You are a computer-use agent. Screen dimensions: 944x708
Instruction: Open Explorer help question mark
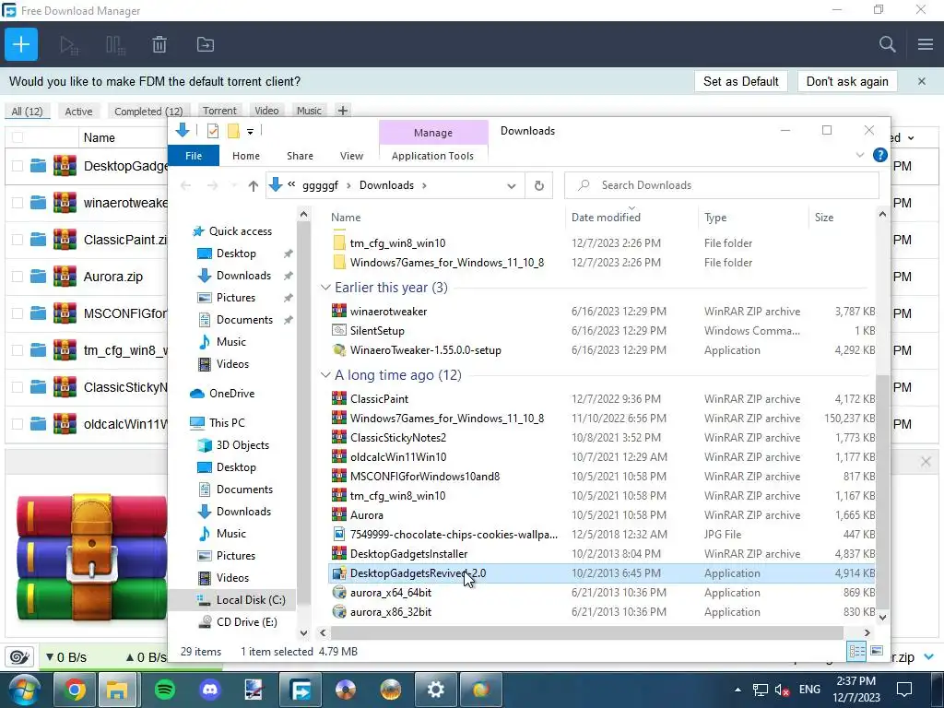tap(879, 155)
